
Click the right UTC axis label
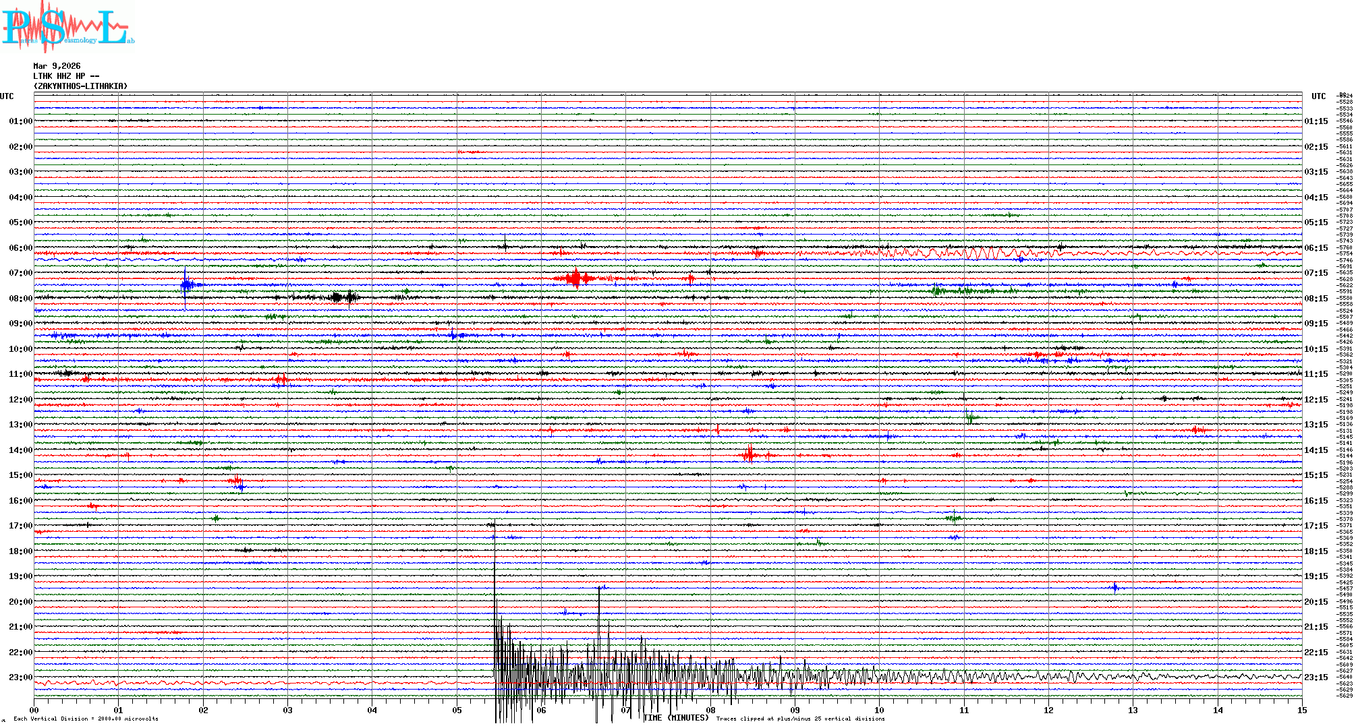coord(1318,96)
